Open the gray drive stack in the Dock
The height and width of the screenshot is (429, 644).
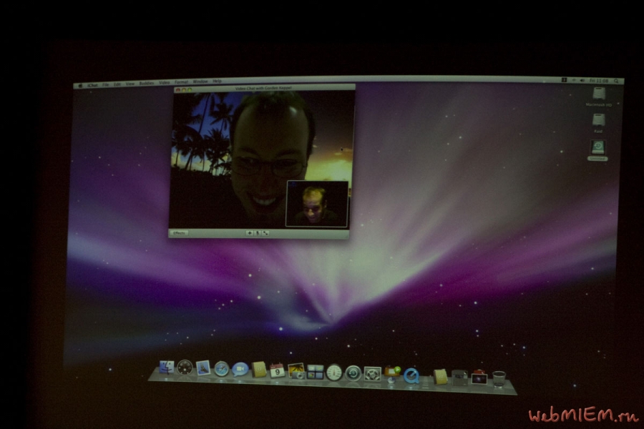pos(459,378)
